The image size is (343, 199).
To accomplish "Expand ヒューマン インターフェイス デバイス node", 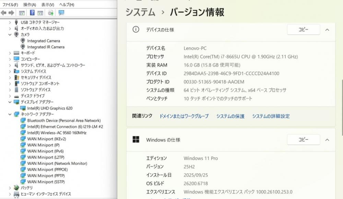I will click(10, 194).
